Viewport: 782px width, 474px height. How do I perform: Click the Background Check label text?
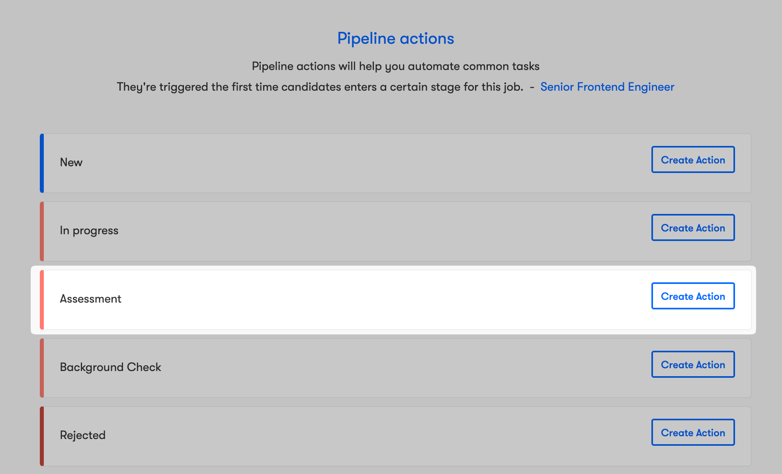(x=110, y=367)
